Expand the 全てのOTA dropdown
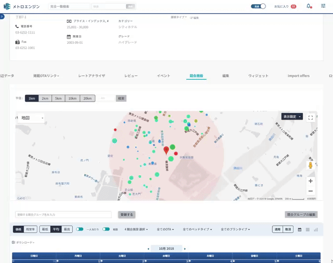This screenshot has width=333, height=263. tap(166, 229)
